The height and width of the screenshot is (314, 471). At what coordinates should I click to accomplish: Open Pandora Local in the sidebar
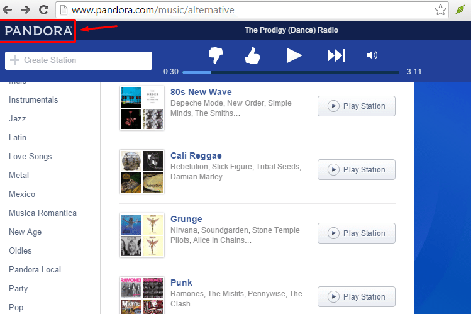(35, 269)
